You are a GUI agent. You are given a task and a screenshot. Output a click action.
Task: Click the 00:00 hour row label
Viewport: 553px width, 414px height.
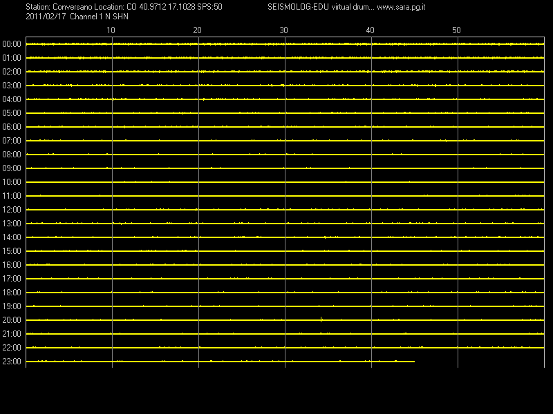(12, 44)
